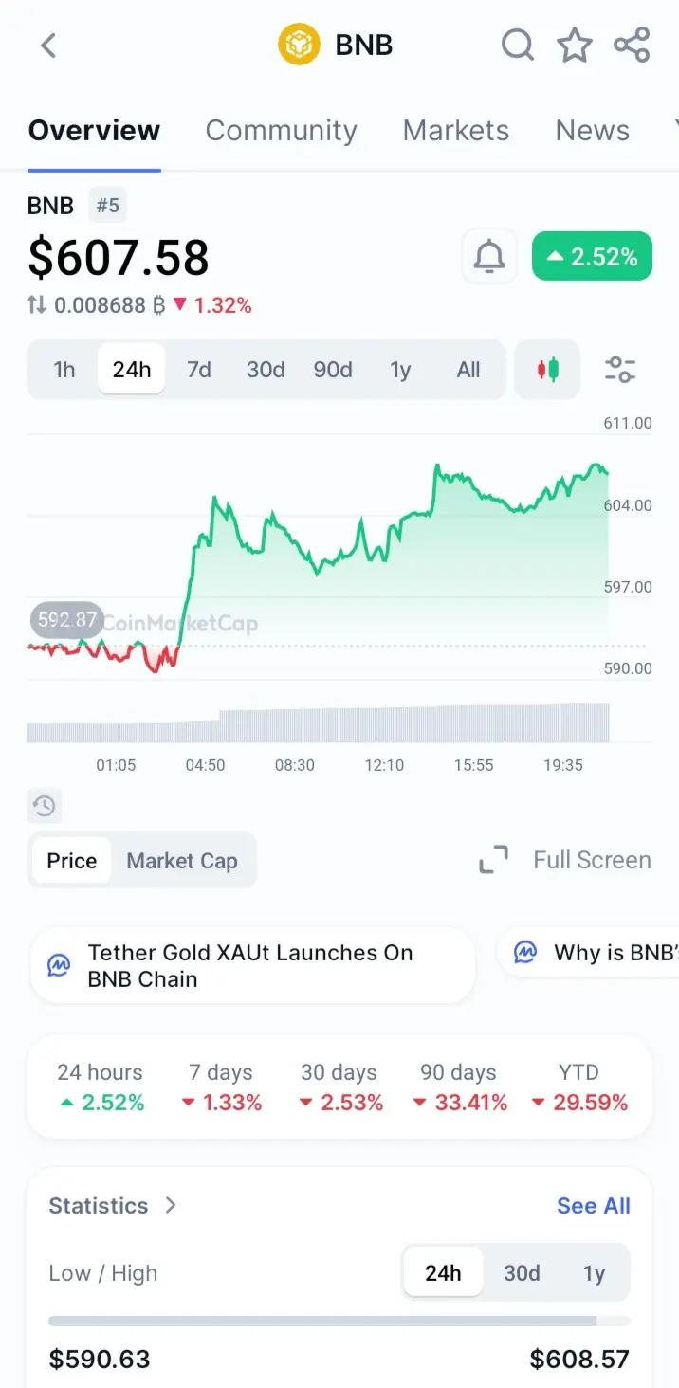Screen dimensions: 679x1388
Task: Open Tether Gold XAUt news card
Action: tap(251, 965)
